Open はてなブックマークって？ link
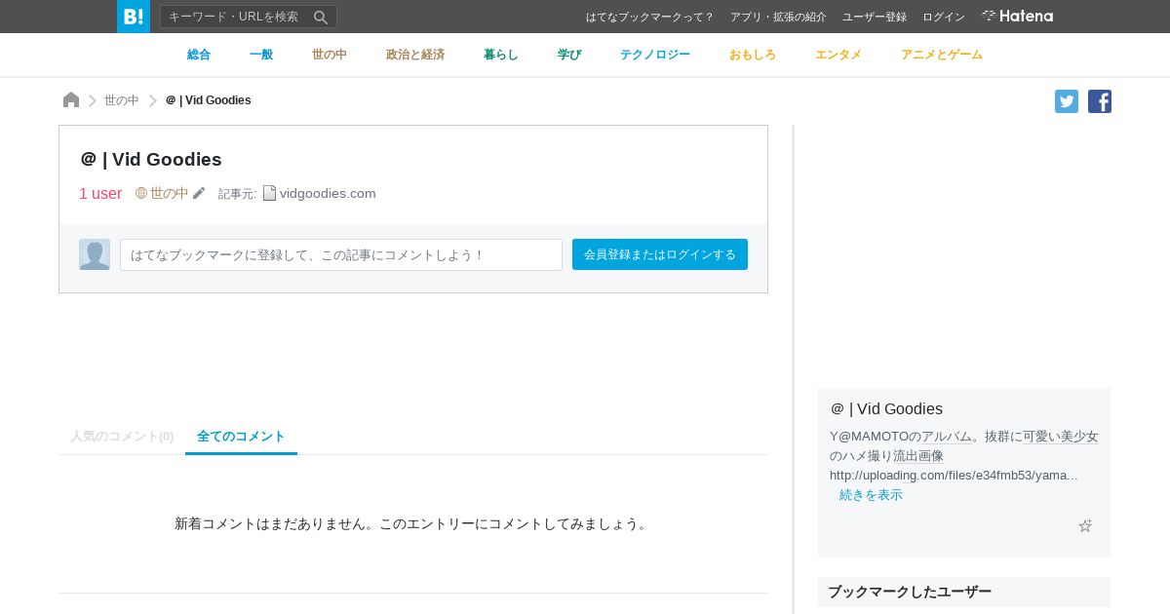The image size is (1170, 614). coord(650,17)
